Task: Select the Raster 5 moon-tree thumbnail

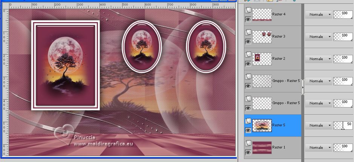Action: (x=262, y=126)
